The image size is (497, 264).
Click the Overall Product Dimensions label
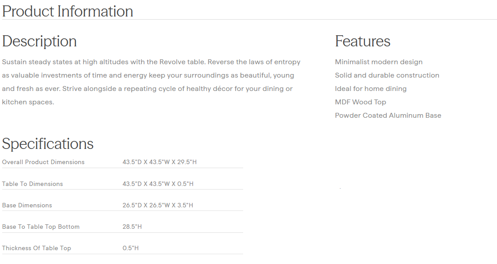(43, 162)
